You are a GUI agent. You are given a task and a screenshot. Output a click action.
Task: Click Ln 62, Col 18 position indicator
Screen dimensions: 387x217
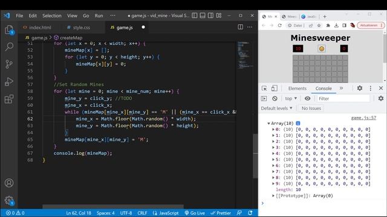coord(79,213)
